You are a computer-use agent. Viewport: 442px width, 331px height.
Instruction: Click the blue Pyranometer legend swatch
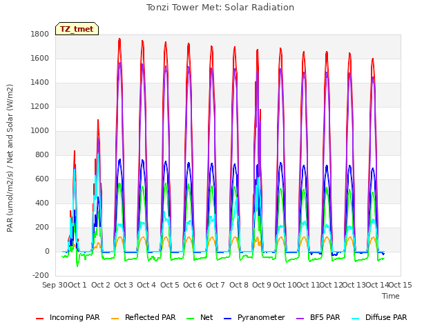228,319
